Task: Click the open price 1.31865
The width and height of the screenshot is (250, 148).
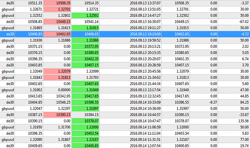Action: pos(36,28)
